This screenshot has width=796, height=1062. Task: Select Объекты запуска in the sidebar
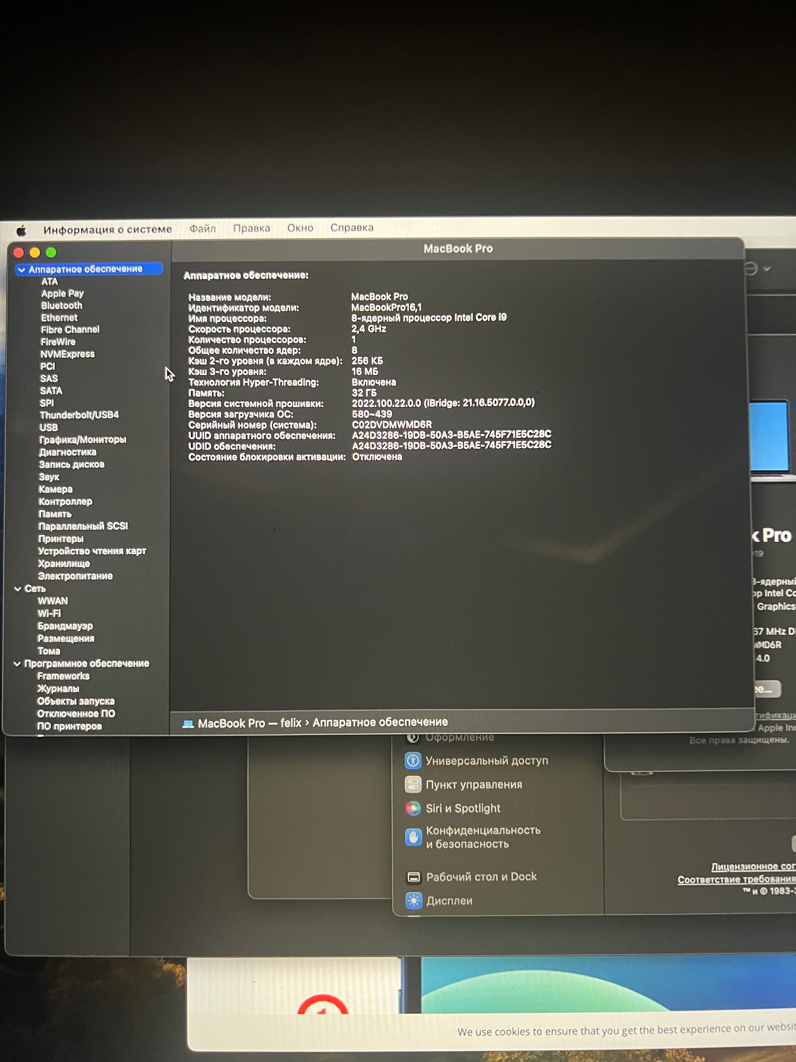click(76, 701)
